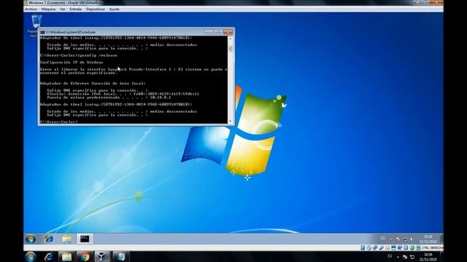This screenshot has height=262, width=467.
Task: Click the cmd window scrollbar down arrow
Action: click(x=230, y=122)
